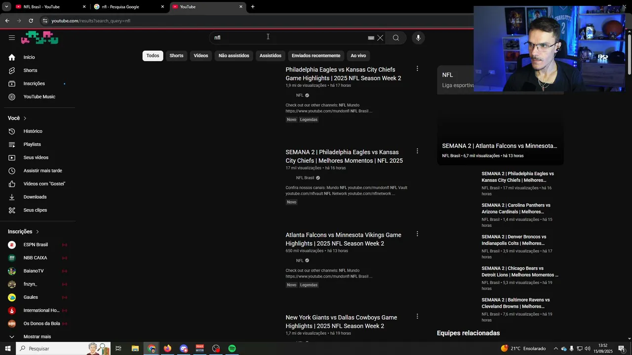Open more options for Eagles vs Chiefs Game Highlights
632x355 pixels.
pyautogui.click(x=417, y=69)
